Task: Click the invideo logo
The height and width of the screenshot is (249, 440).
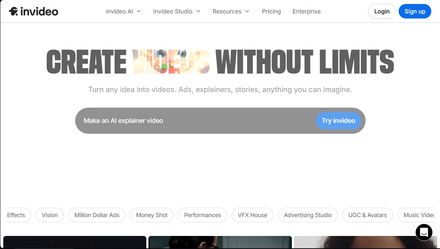Action: (33, 11)
